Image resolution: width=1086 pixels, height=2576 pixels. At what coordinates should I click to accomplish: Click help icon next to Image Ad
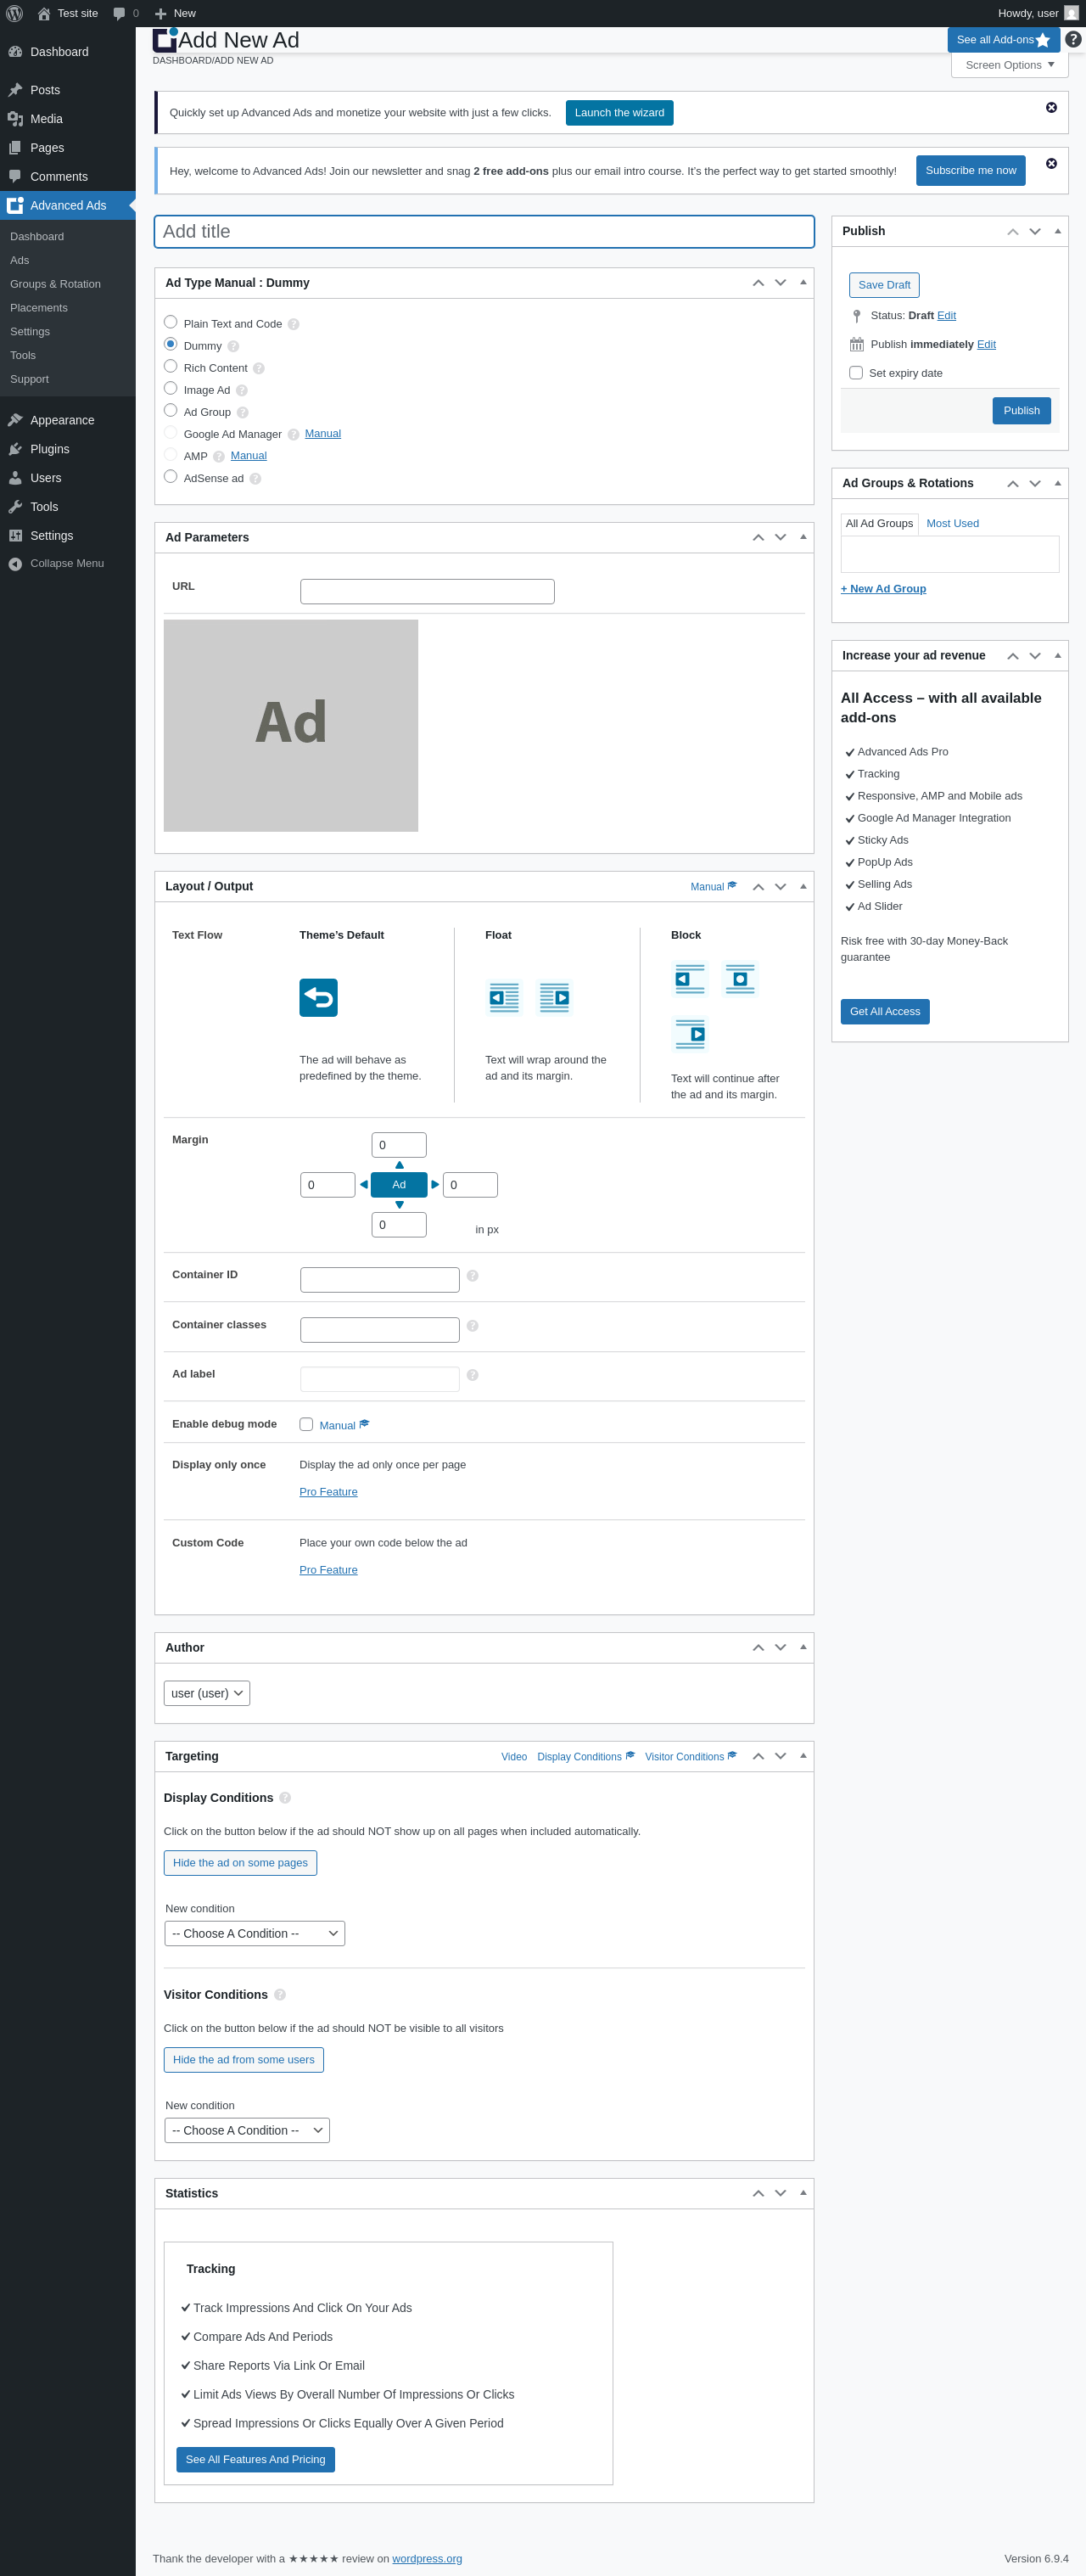point(241,390)
